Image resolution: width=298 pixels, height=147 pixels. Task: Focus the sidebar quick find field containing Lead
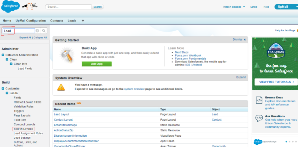click(x=19, y=31)
